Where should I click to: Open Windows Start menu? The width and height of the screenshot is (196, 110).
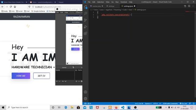coord(3,107)
